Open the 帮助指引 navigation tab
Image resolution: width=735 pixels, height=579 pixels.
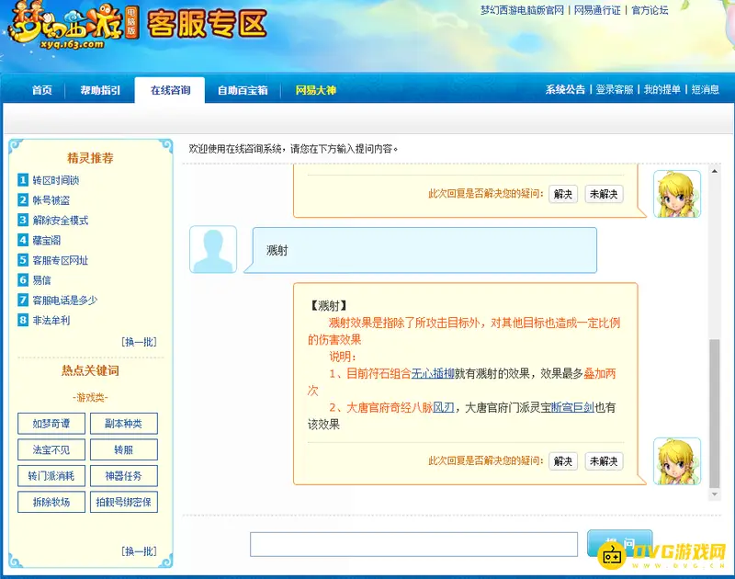click(x=100, y=90)
